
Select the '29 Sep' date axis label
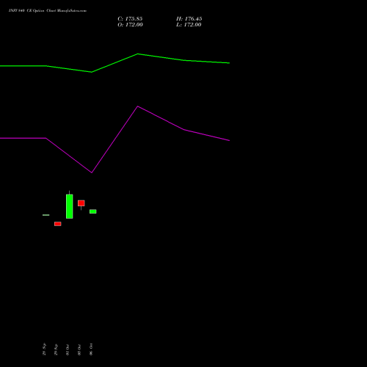coord(56,349)
